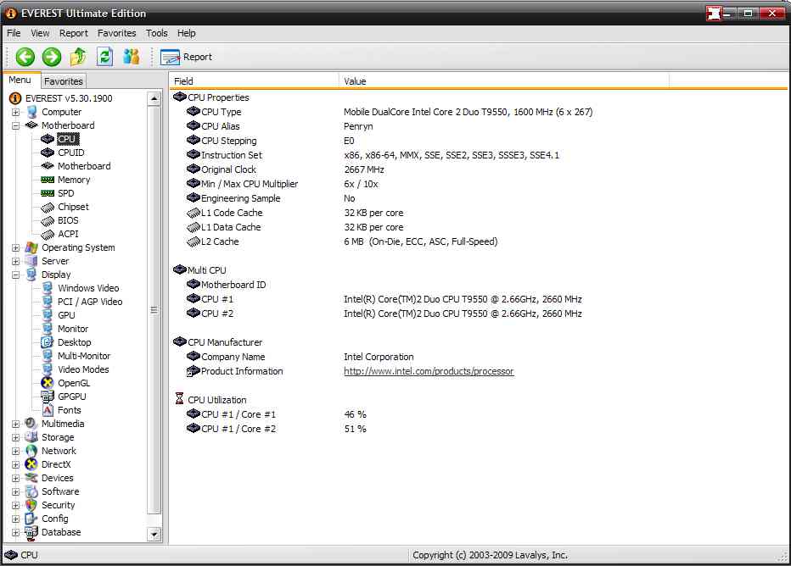Open the PCI / AGP Video item

(x=90, y=302)
